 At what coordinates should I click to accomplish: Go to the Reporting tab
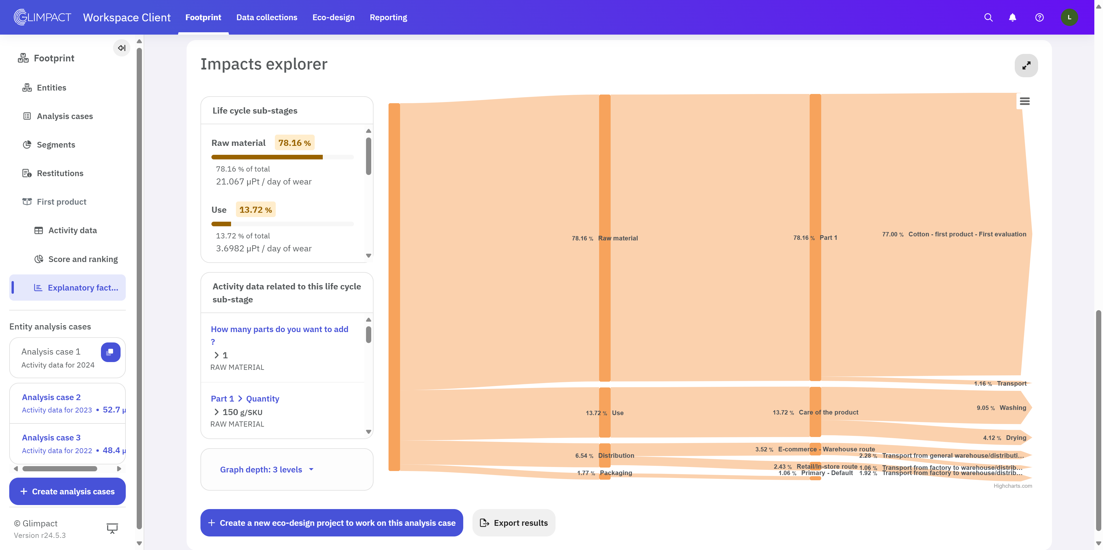388,17
